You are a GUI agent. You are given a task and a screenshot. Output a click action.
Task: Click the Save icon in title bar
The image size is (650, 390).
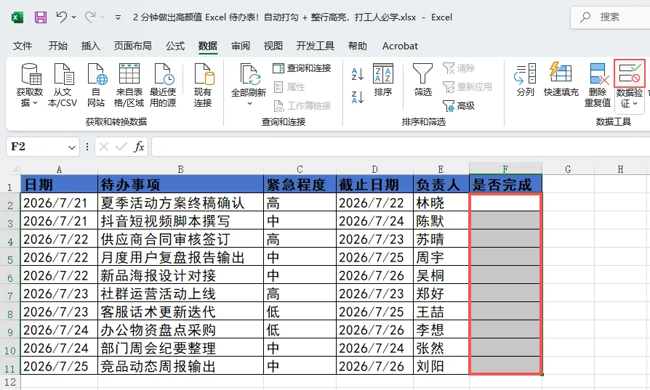(x=40, y=17)
